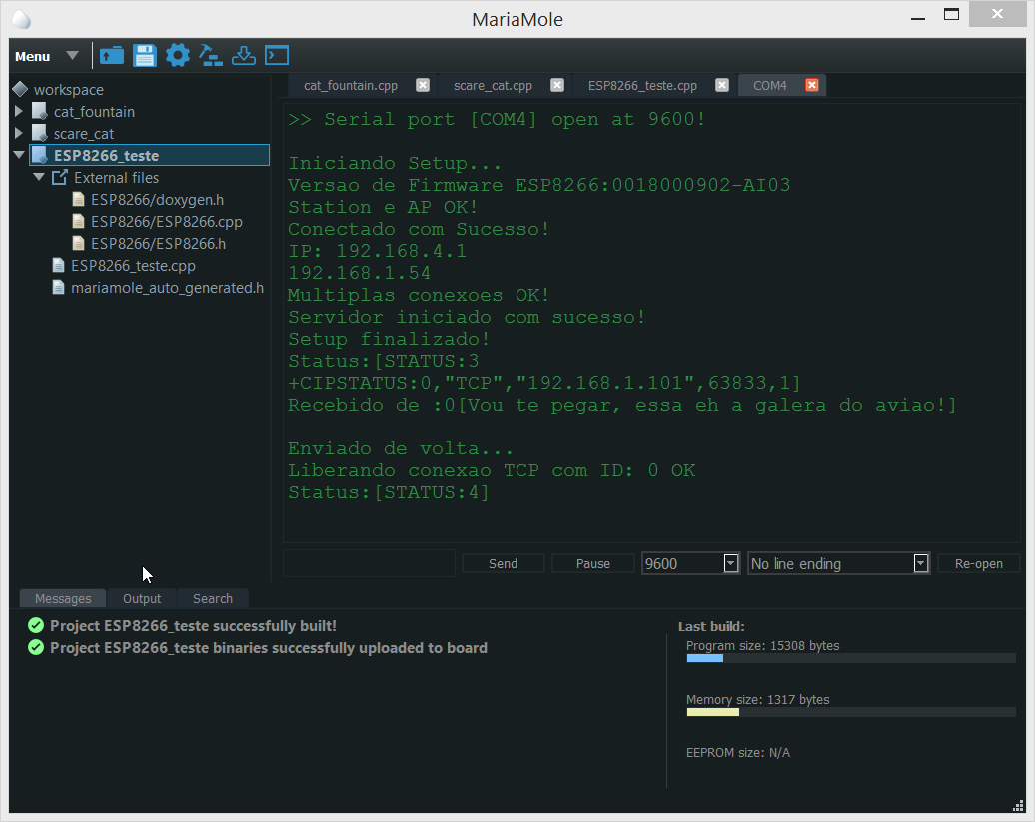Viewport: 1035px width, 822px height.
Task: Click the Send button
Action: [x=503, y=564]
